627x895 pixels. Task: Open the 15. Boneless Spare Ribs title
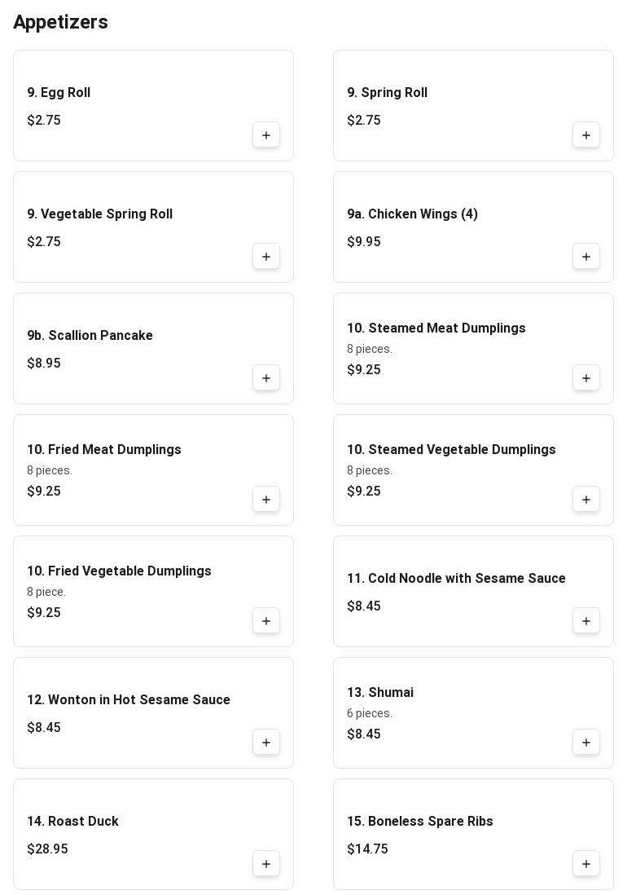pos(420,821)
